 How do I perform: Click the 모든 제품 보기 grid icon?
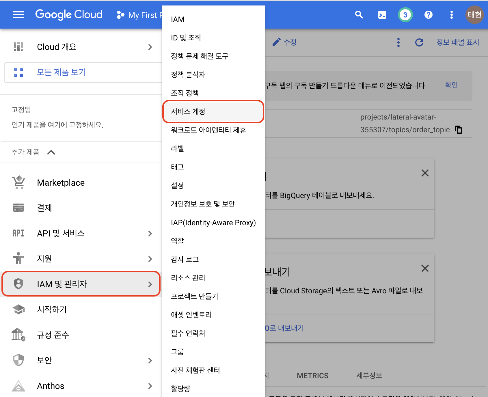point(18,72)
